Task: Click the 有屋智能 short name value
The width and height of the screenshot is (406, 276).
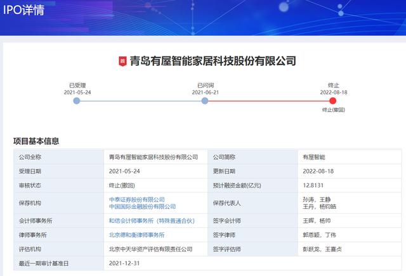Action: click(314, 157)
